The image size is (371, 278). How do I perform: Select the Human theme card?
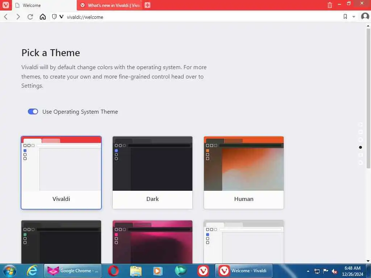pos(244,173)
